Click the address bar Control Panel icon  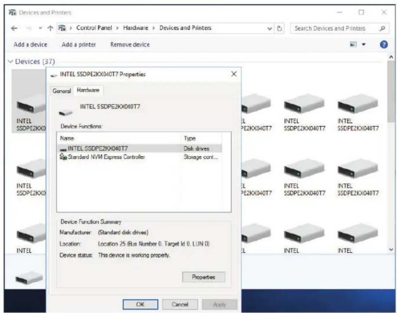(62, 28)
